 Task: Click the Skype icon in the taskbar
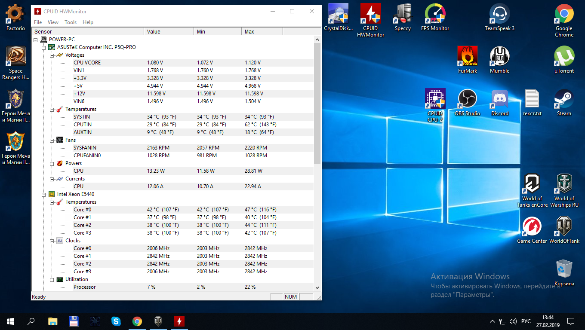click(116, 321)
